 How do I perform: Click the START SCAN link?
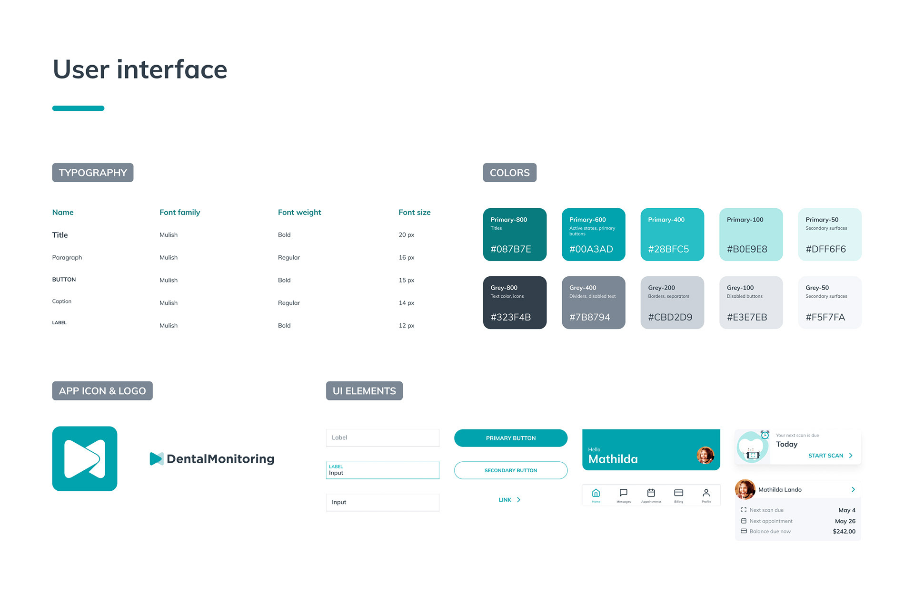(x=830, y=456)
